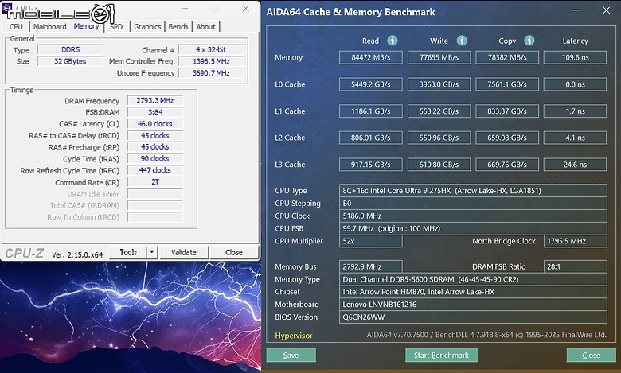Click the L0 Cache Read value 5449.2 GB/s
The width and height of the screenshot is (621, 373).
click(371, 84)
